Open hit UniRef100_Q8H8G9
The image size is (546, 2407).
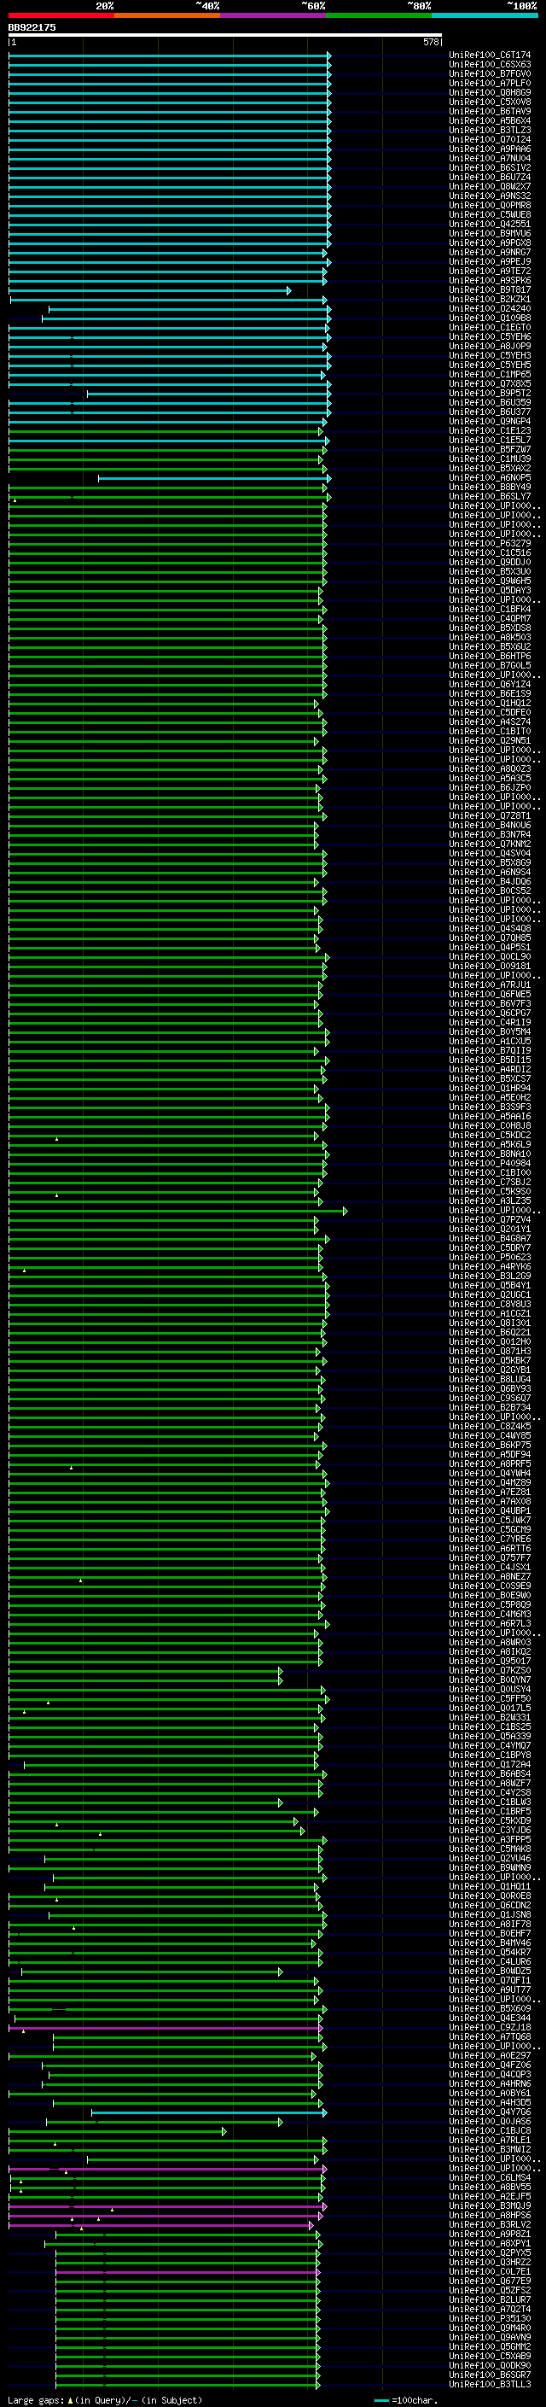click(x=490, y=92)
